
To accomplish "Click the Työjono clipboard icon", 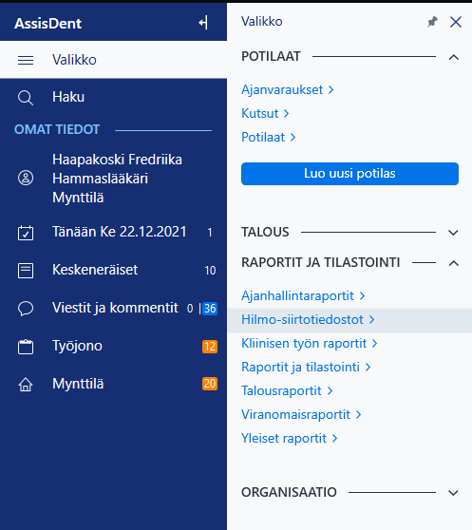I will [26, 347].
